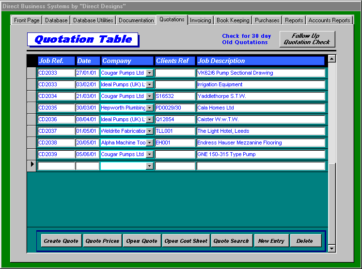Switch to the Book Keeping tab

pos(233,20)
